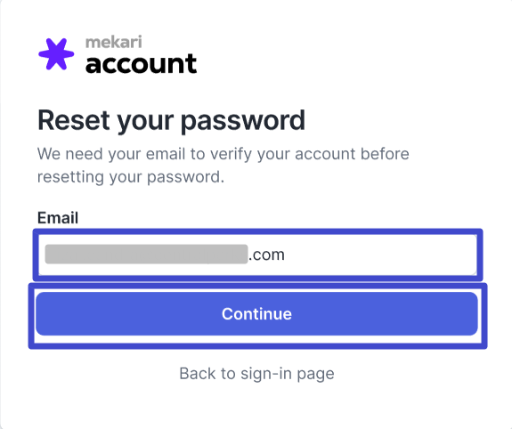Submit with the blue Continue button
This screenshot has height=429, width=512.
(x=256, y=314)
